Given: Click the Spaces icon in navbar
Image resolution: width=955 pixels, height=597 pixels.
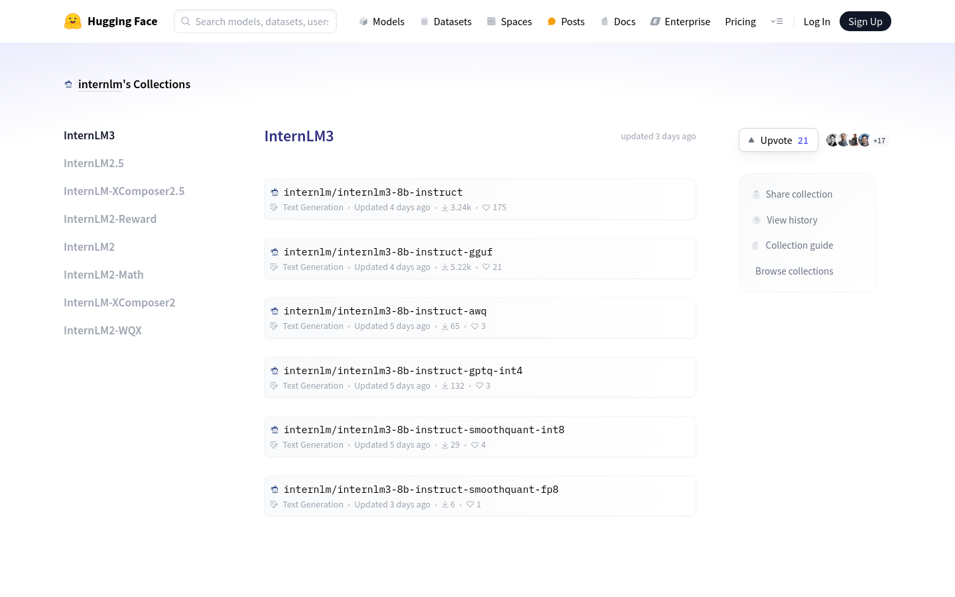Looking at the screenshot, I should [x=491, y=22].
